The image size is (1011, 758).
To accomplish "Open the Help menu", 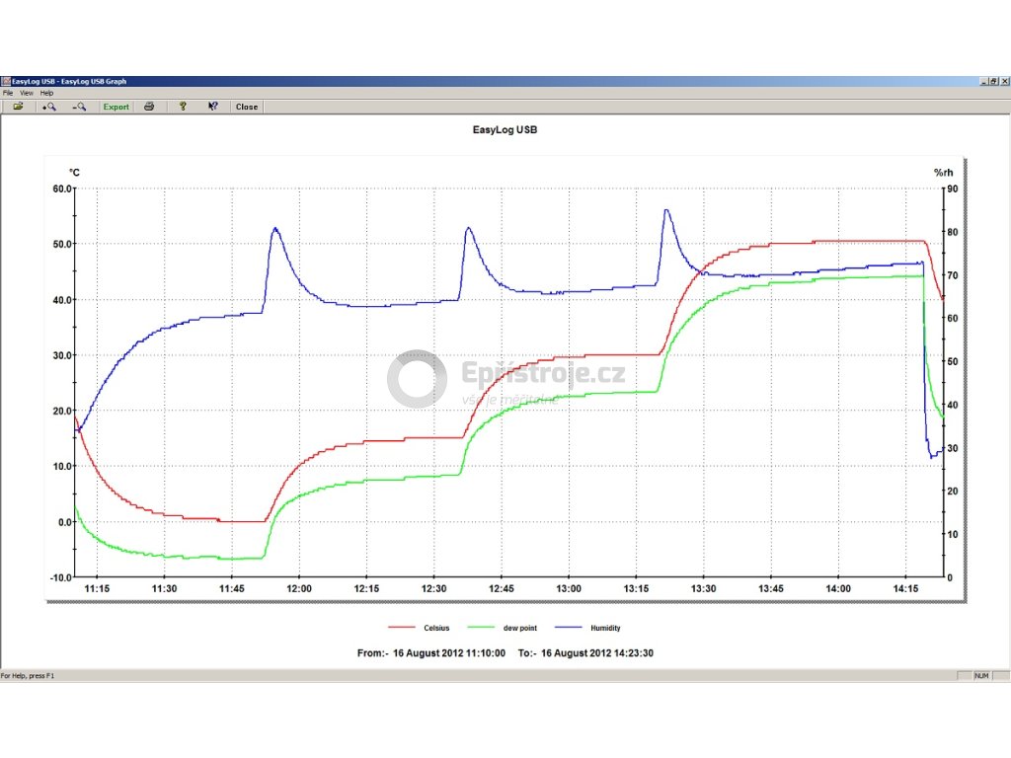I will point(46,93).
